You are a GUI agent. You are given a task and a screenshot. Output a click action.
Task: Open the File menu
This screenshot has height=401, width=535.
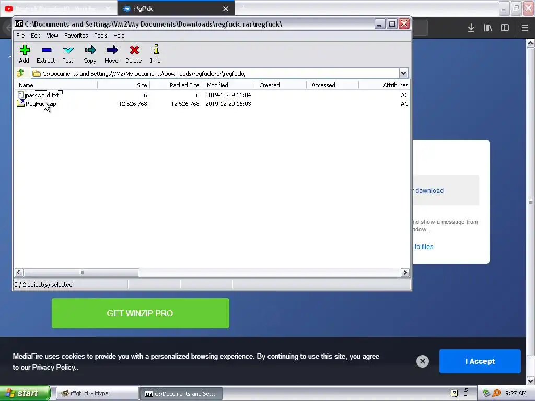[20, 36]
